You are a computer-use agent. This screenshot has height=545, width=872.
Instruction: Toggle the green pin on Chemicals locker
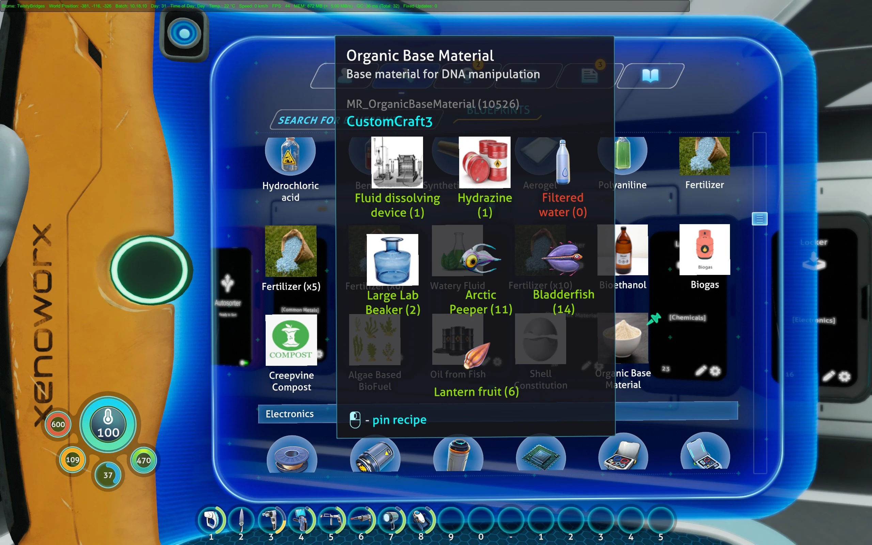(654, 318)
